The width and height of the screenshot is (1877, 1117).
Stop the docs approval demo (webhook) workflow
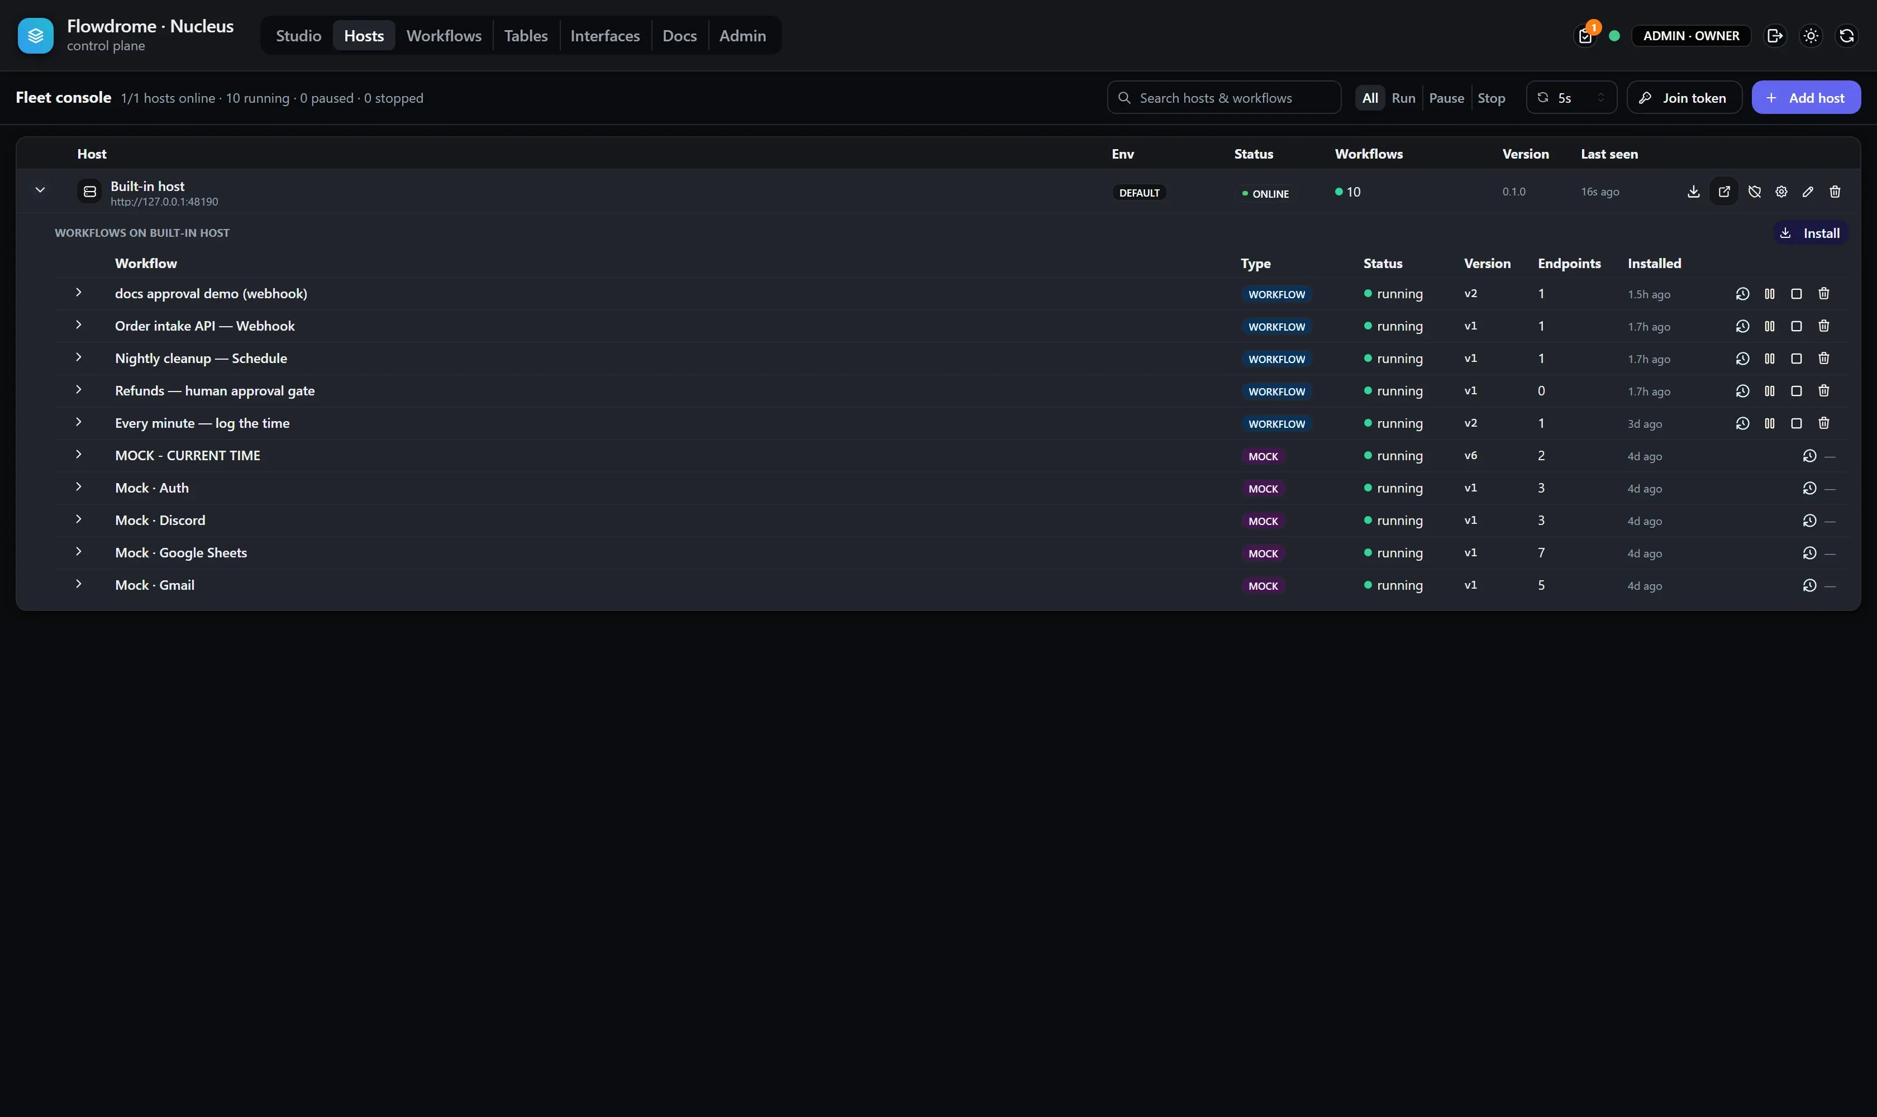(x=1797, y=294)
